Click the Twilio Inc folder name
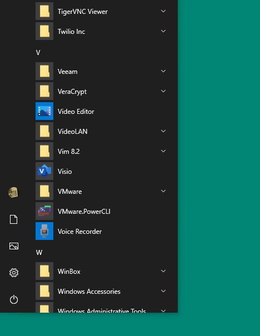260x336 pixels. pyautogui.click(x=71, y=32)
